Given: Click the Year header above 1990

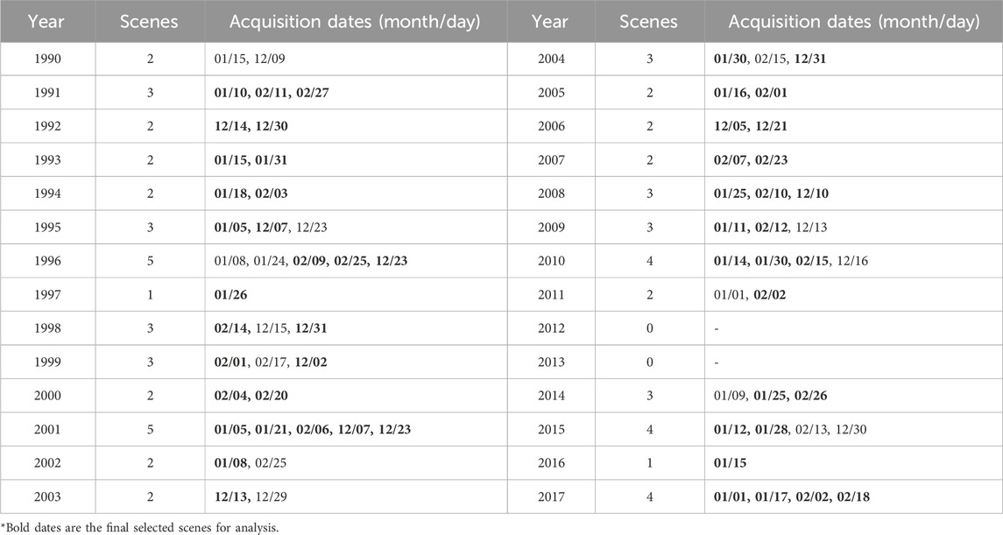Looking at the screenshot, I should 46,22.
